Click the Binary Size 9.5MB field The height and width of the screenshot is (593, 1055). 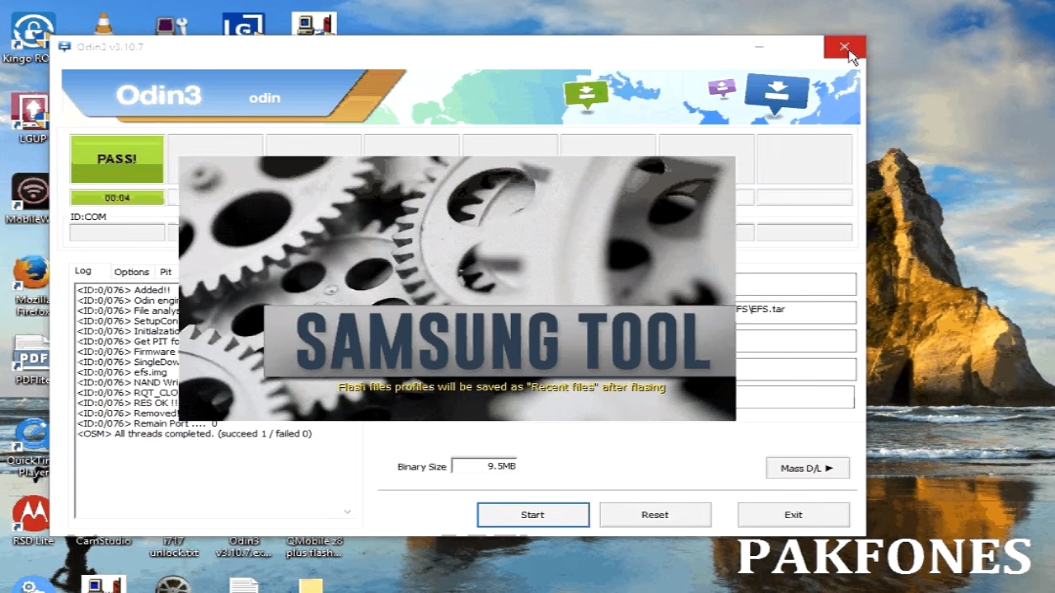[x=485, y=466]
